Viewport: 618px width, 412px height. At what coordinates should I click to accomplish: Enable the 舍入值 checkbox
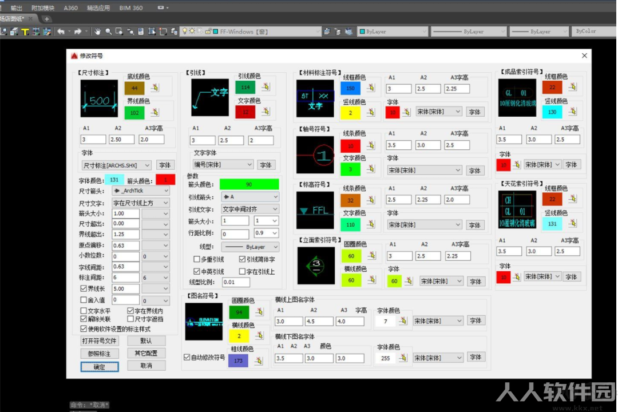[84, 300]
